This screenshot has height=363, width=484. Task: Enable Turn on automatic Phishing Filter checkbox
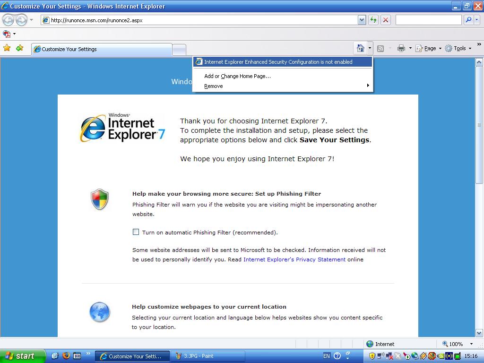click(x=136, y=232)
